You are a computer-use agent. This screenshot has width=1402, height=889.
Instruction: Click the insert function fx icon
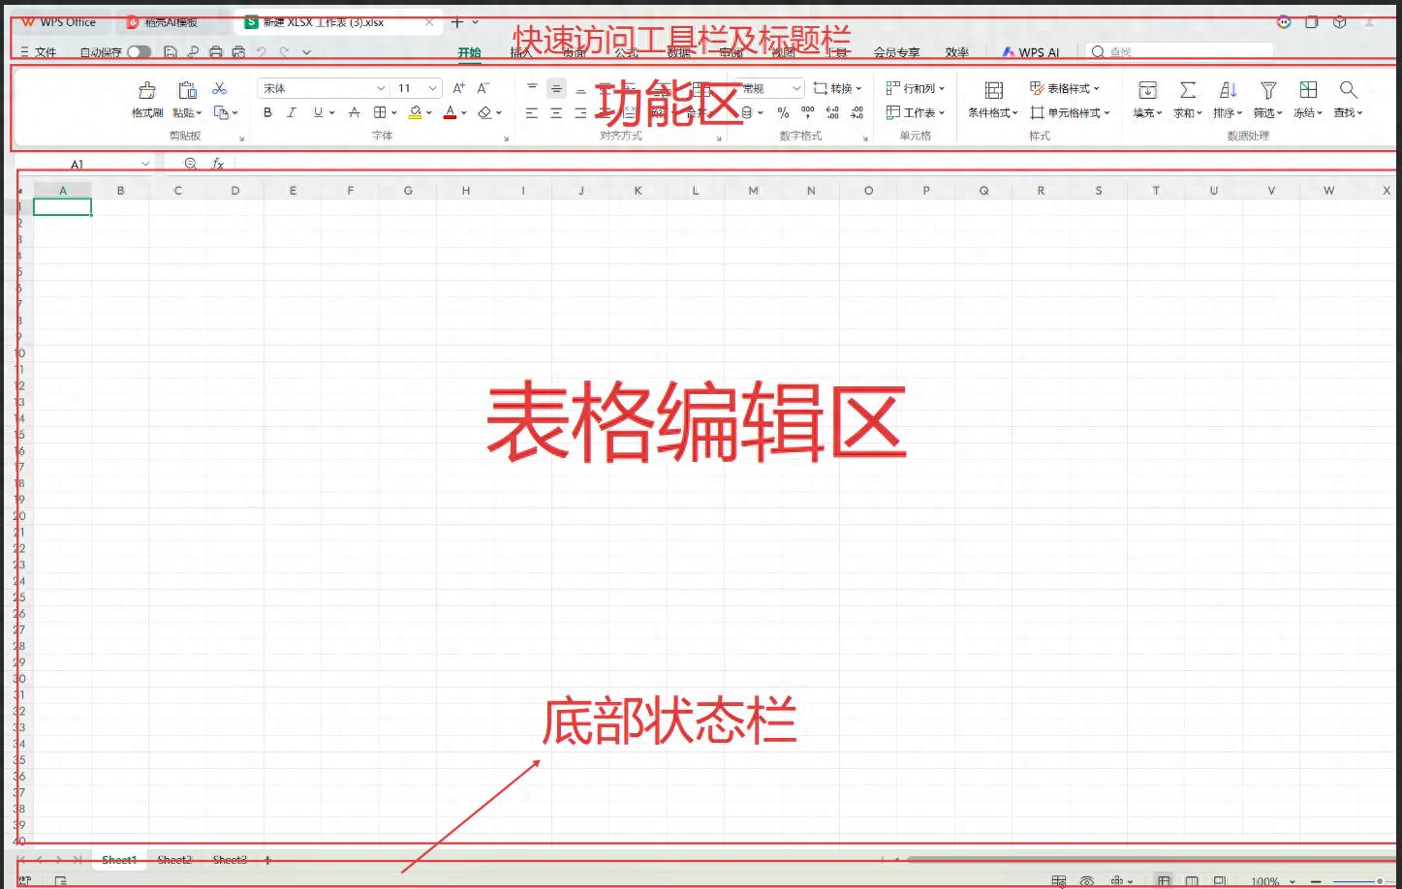218,164
